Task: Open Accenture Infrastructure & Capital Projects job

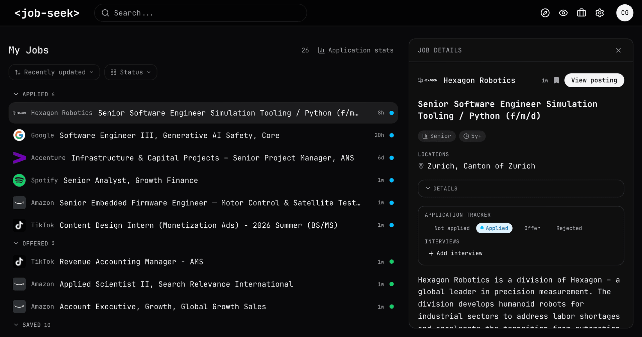Action: [203, 157]
